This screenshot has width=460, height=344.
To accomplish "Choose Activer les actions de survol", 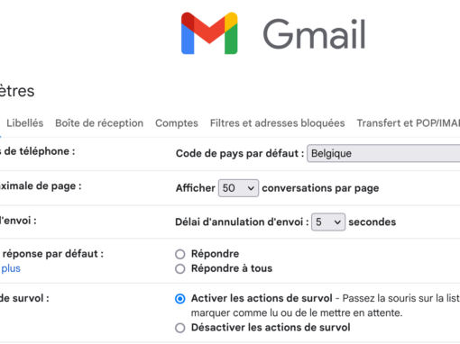I will [180, 299].
